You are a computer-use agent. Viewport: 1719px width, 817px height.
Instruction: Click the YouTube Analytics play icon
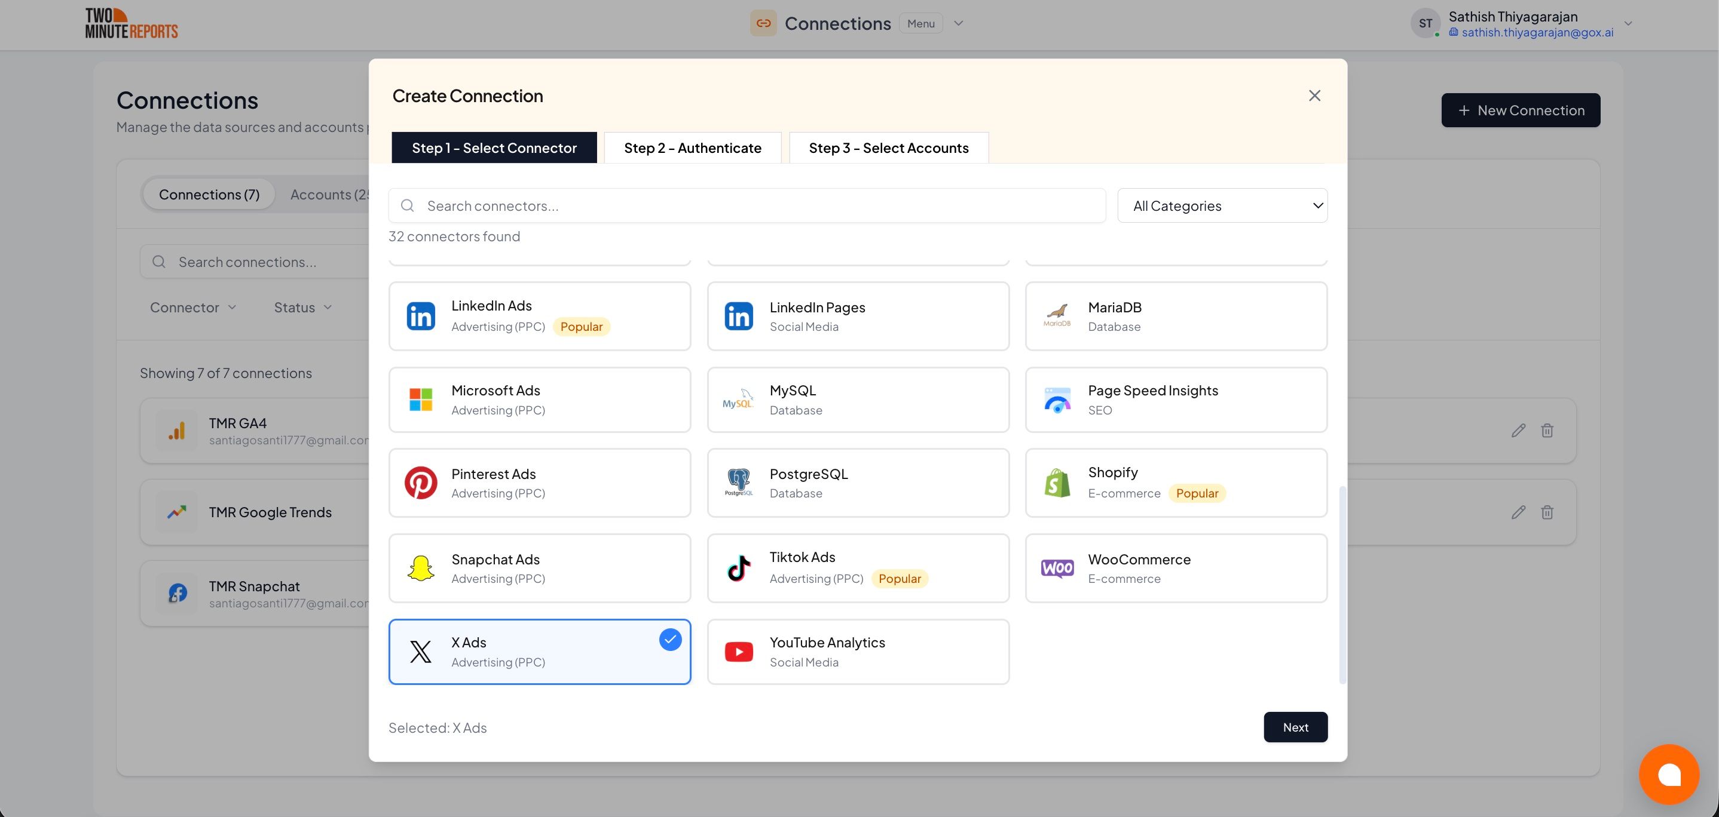coord(739,652)
